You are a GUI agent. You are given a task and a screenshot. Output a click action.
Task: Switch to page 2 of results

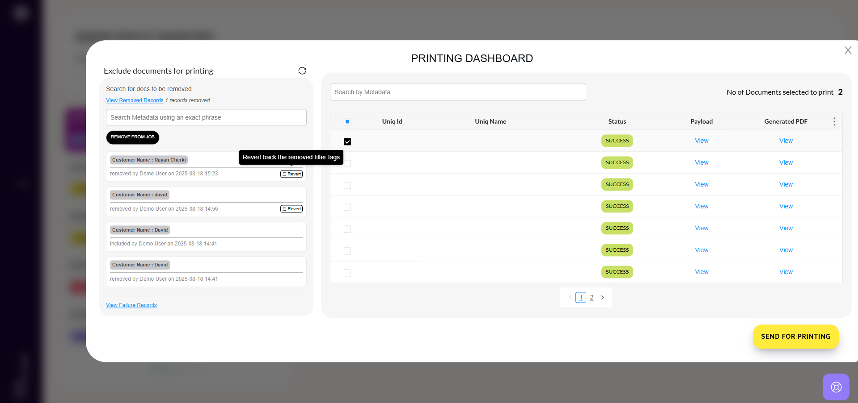coord(592,298)
